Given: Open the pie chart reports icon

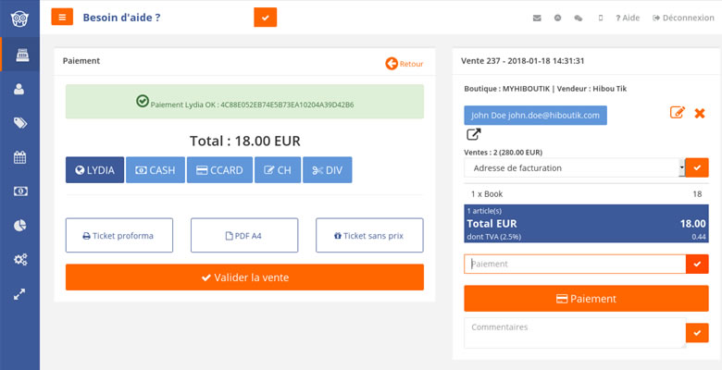Looking at the screenshot, I should click(x=19, y=225).
